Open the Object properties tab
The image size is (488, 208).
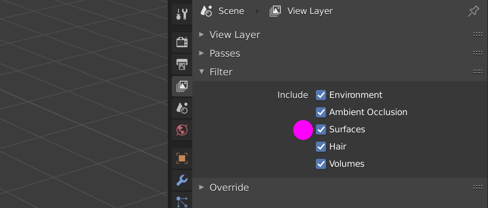coord(181,158)
